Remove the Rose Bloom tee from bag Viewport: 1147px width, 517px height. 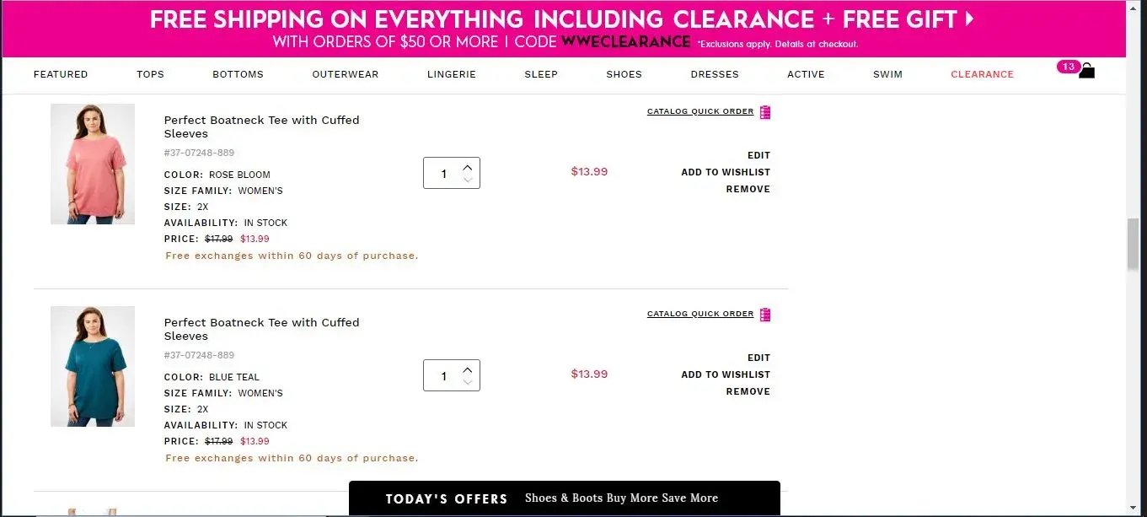(x=748, y=189)
